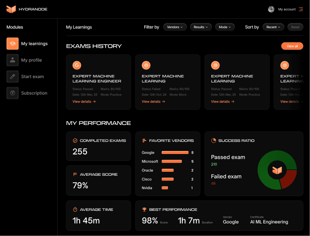Click red failed segment of donut chart
Image resolution: width=310 pixels, height=236 pixels.
(x=288, y=179)
